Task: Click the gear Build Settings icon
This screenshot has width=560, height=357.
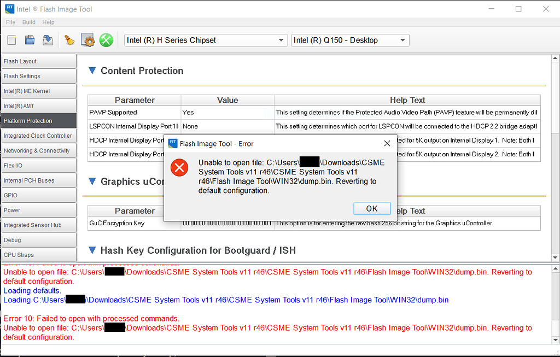Action: [87, 40]
